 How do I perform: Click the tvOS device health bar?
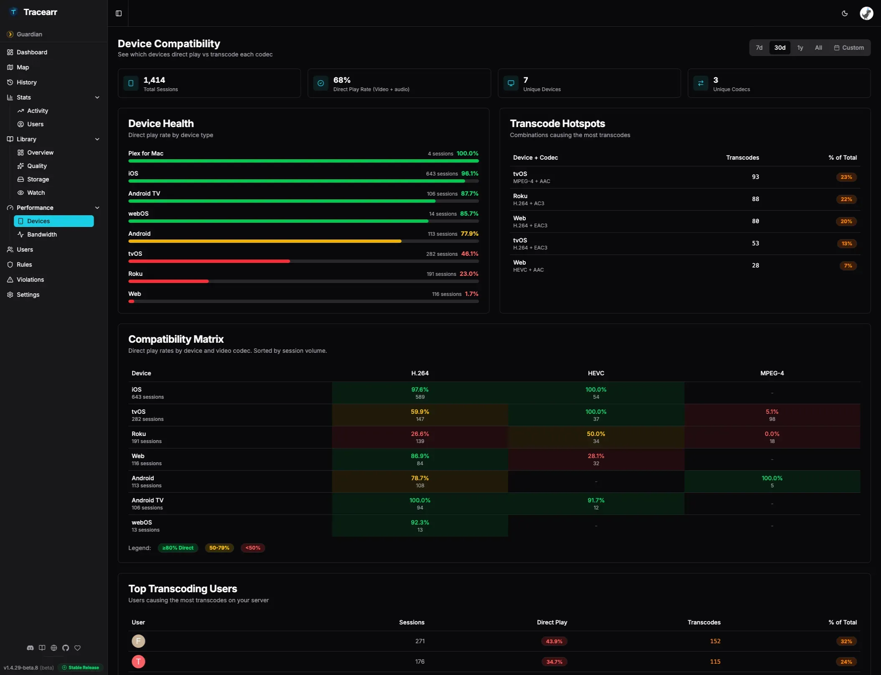click(x=303, y=261)
